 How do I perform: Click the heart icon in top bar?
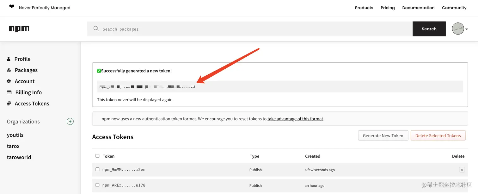12,7
